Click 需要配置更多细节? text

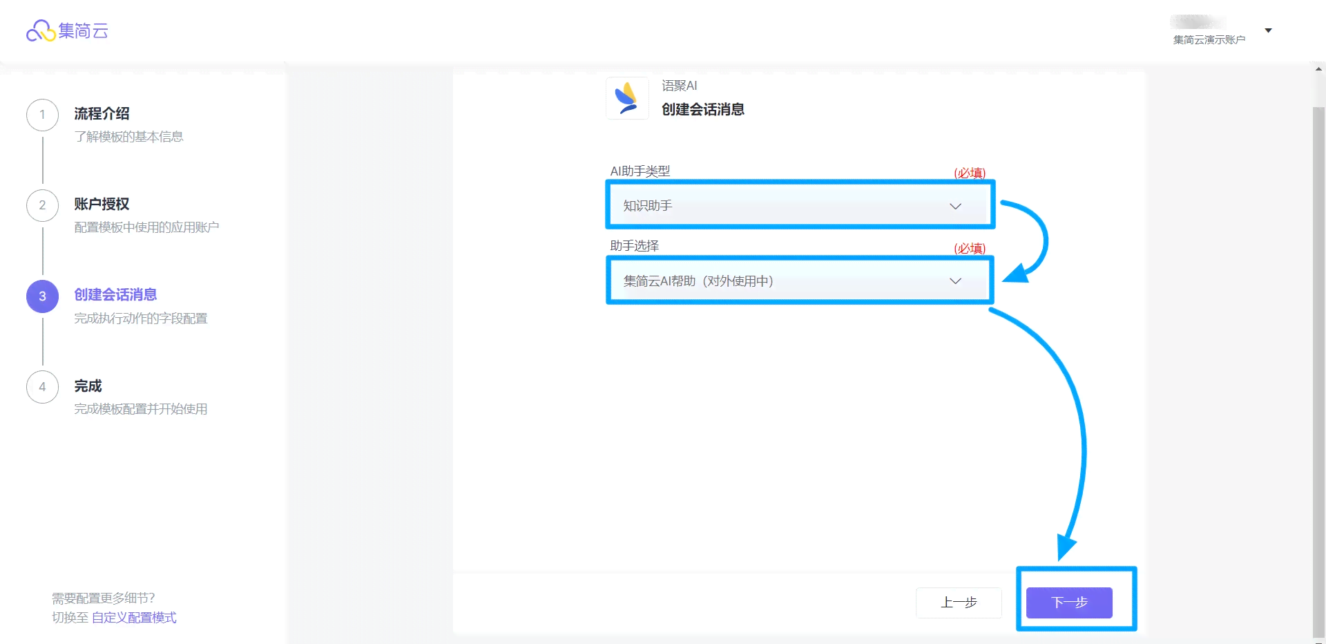pyautogui.click(x=104, y=598)
